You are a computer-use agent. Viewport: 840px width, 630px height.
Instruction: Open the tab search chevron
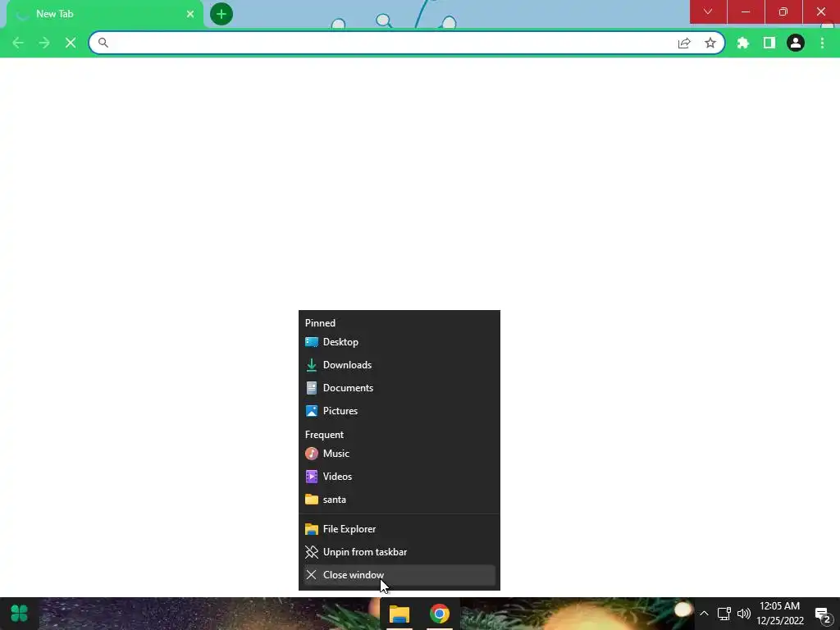708,11
